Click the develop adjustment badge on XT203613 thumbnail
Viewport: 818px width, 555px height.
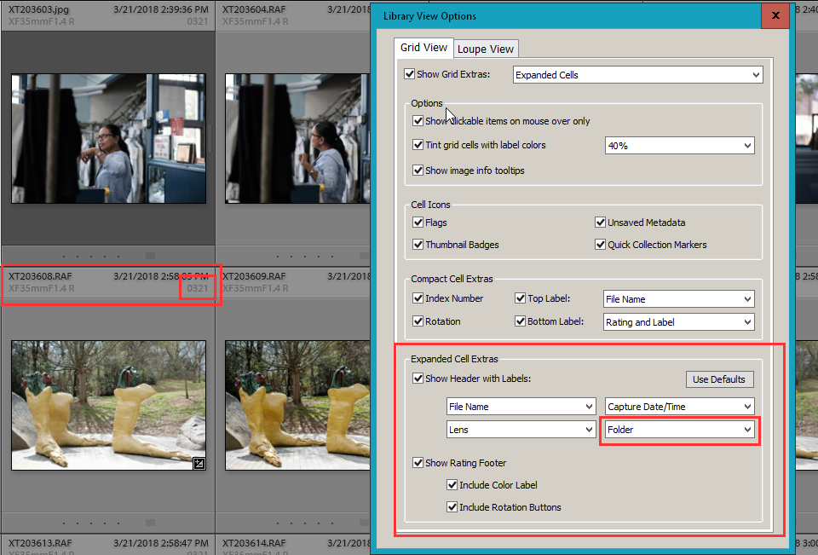click(x=198, y=465)
